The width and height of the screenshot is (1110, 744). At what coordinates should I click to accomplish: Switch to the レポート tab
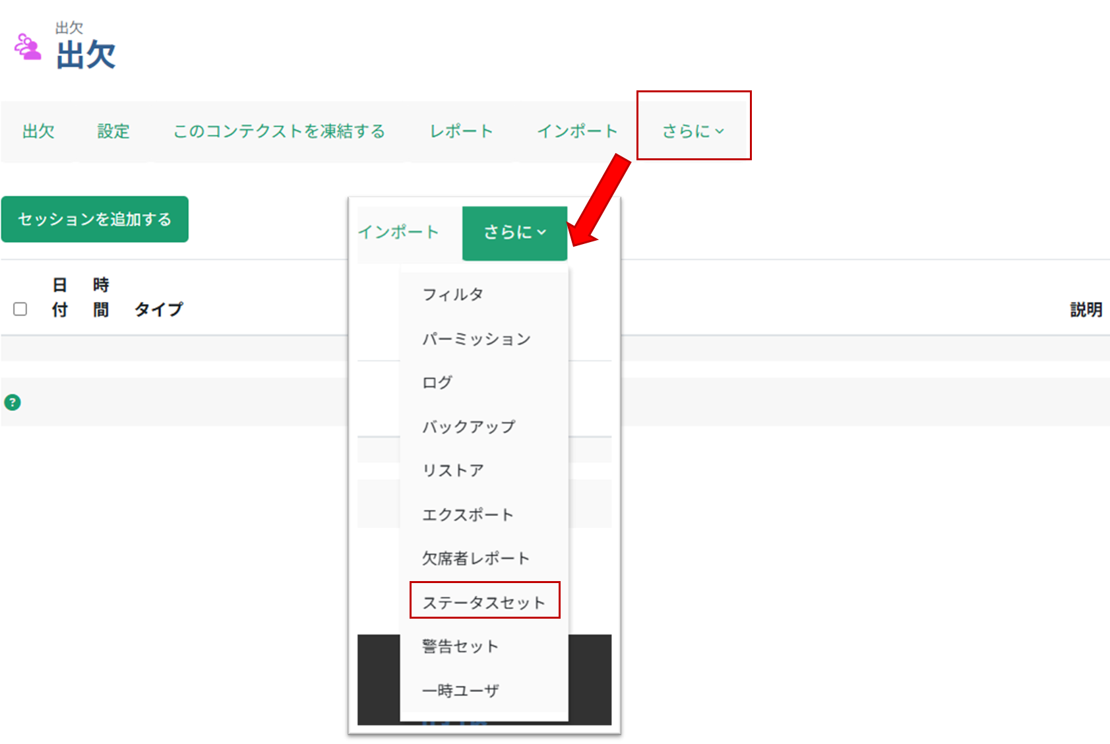461,131
